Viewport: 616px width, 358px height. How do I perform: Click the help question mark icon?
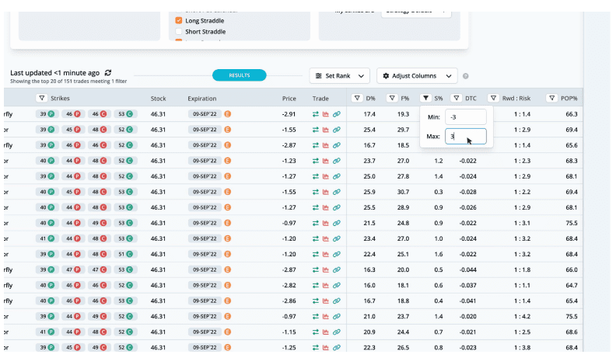tap(466, 76)
